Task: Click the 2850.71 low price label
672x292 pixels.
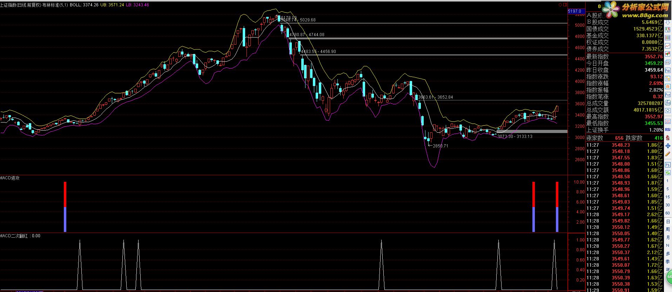Action: click(441, 146)
